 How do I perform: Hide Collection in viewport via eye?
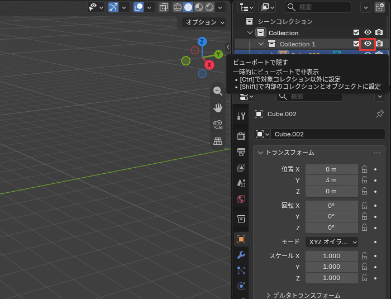pos(368,32)
